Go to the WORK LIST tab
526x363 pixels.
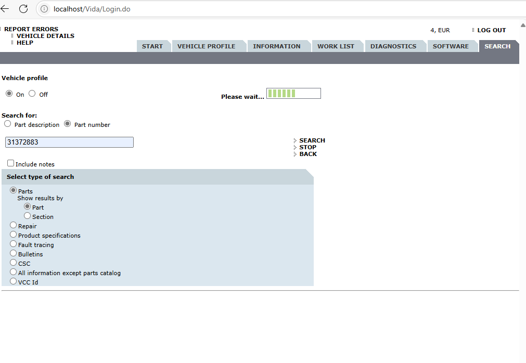click(336, 46)
